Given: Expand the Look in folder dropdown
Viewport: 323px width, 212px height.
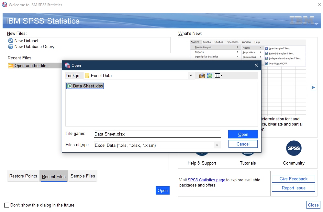Looking at the screenshot, I should [x=191, y=76].
